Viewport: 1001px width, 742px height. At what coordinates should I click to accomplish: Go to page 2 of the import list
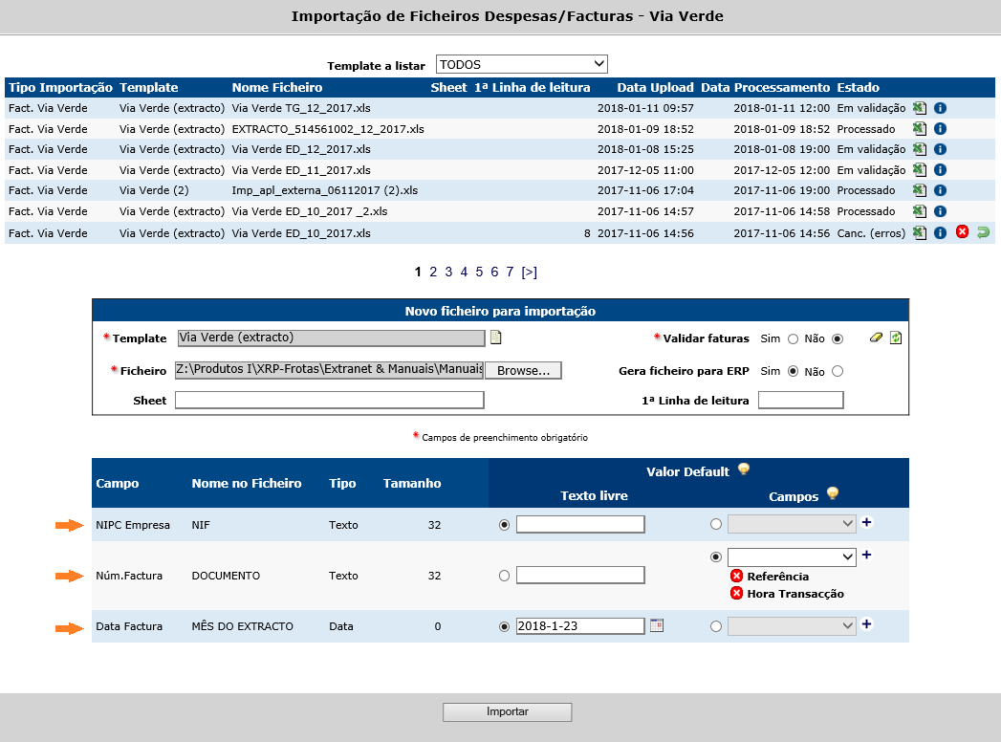click(433, 272)
